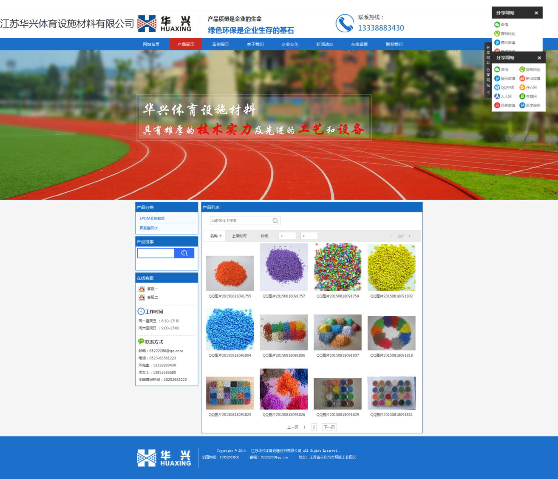Click 复制网址 in the upper share panel

tap(505, 34)
